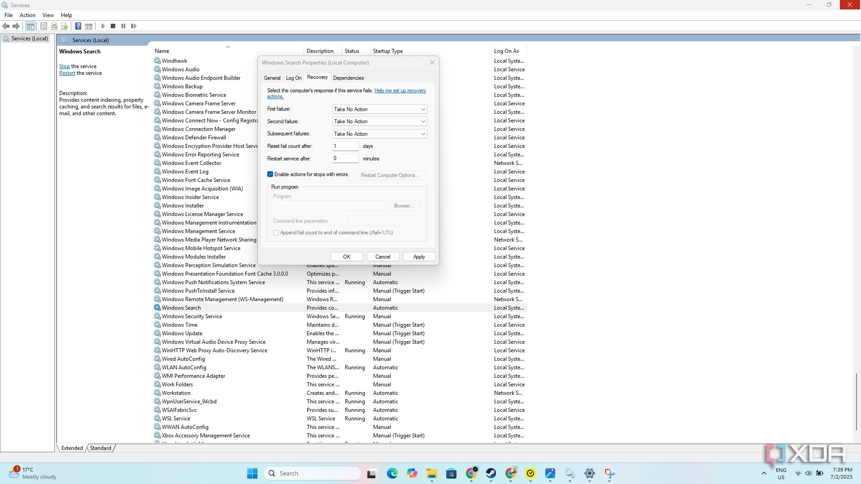Open the Help menu
The height and width of the screenshot is (484, 861).
(66, 15)
